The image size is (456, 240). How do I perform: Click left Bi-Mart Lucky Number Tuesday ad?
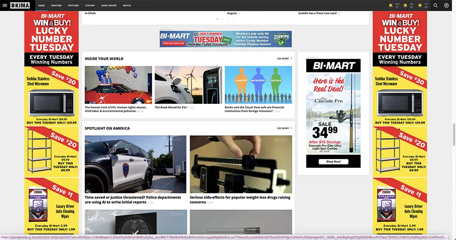[x=51, y=39]
